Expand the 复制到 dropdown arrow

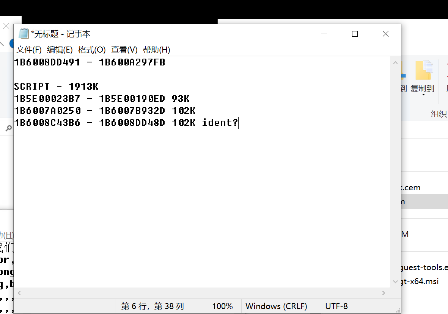point(423,95)
